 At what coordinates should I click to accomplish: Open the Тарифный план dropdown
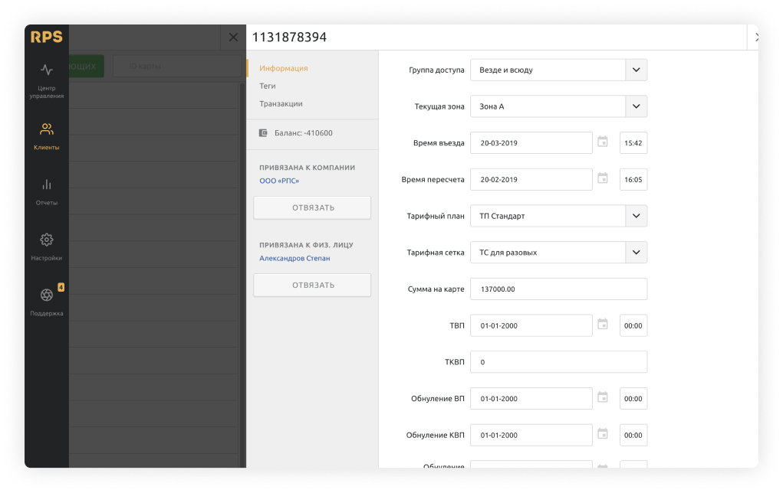click(636, 216)
